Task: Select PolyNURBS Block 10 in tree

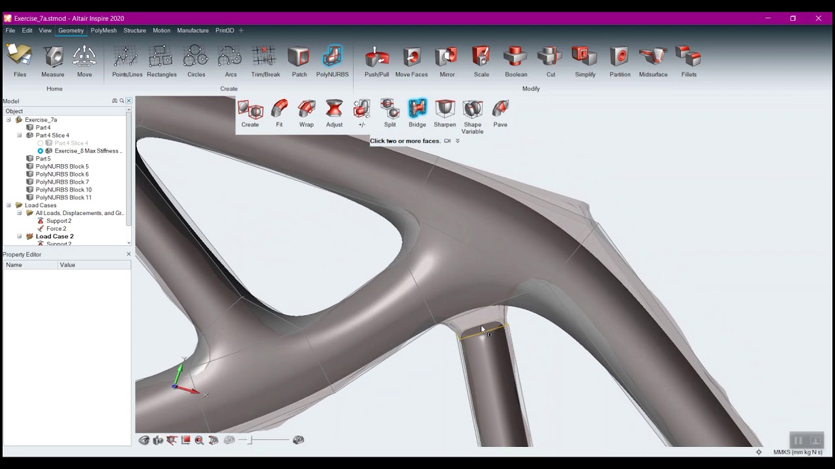Action: click(63, 190)
